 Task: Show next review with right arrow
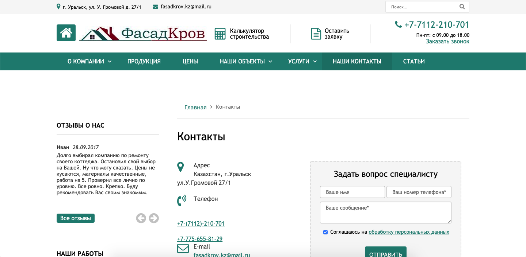coord(154,218)
